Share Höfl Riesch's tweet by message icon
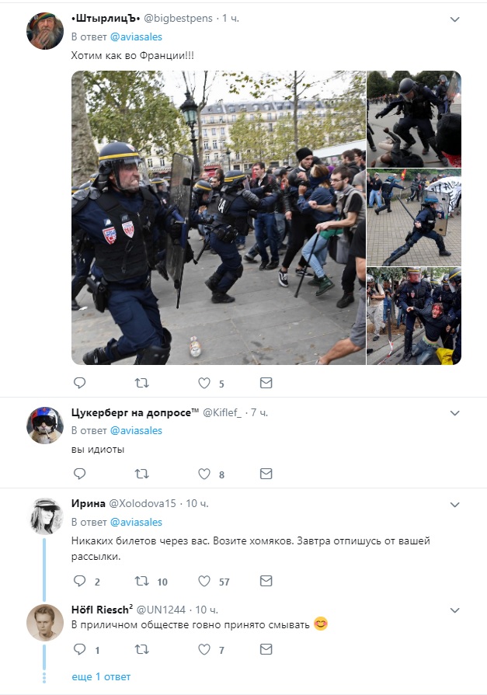Viewport: 487px width, 695px height. 266,649
